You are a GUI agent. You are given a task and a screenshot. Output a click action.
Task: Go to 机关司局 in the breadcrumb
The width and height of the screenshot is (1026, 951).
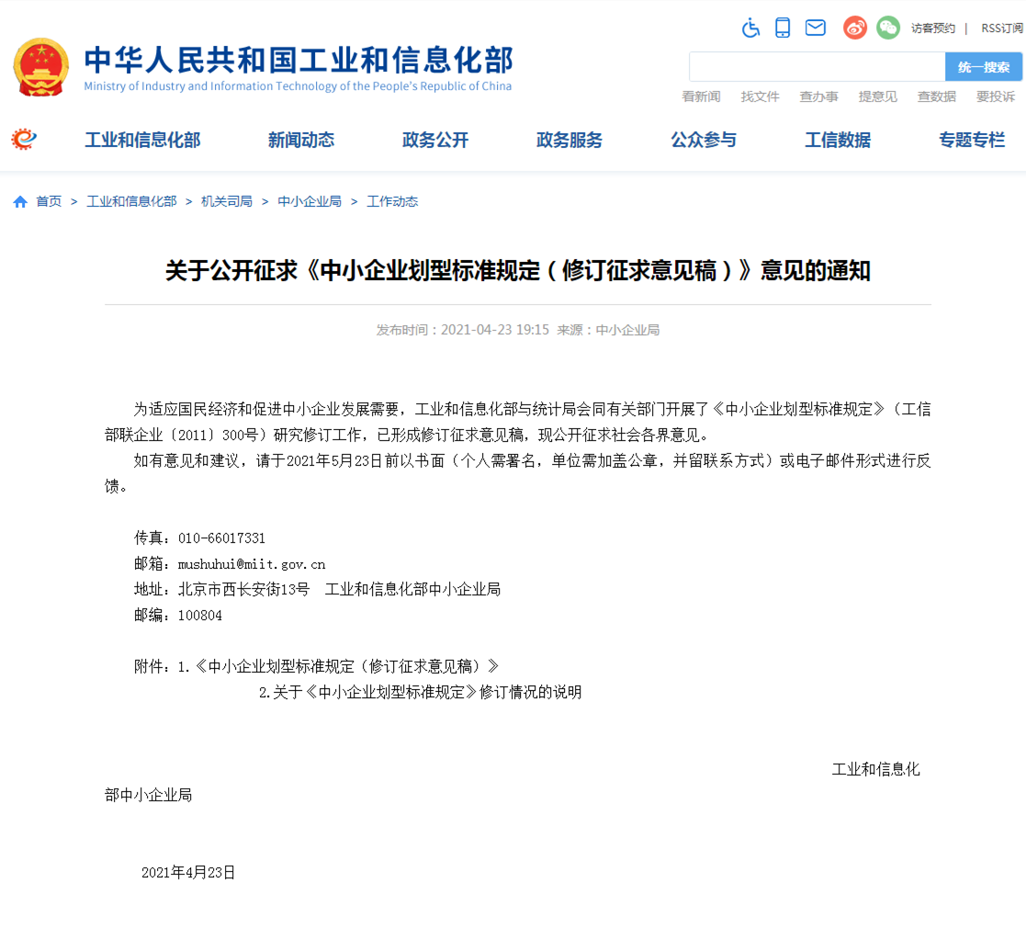(x=226, y=201)
